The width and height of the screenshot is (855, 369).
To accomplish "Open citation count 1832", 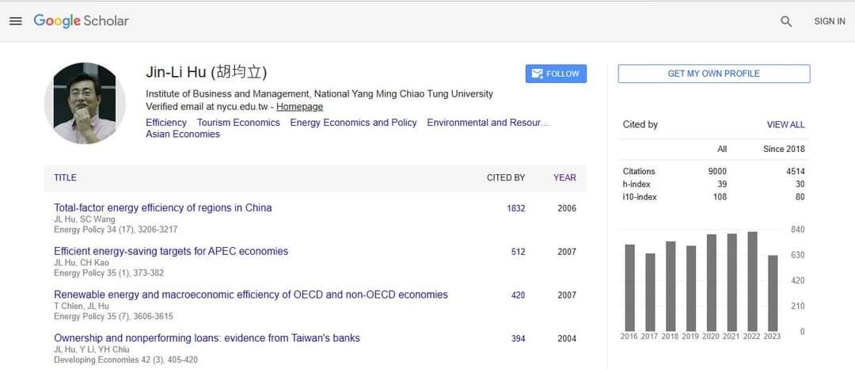I will [516, 209].
